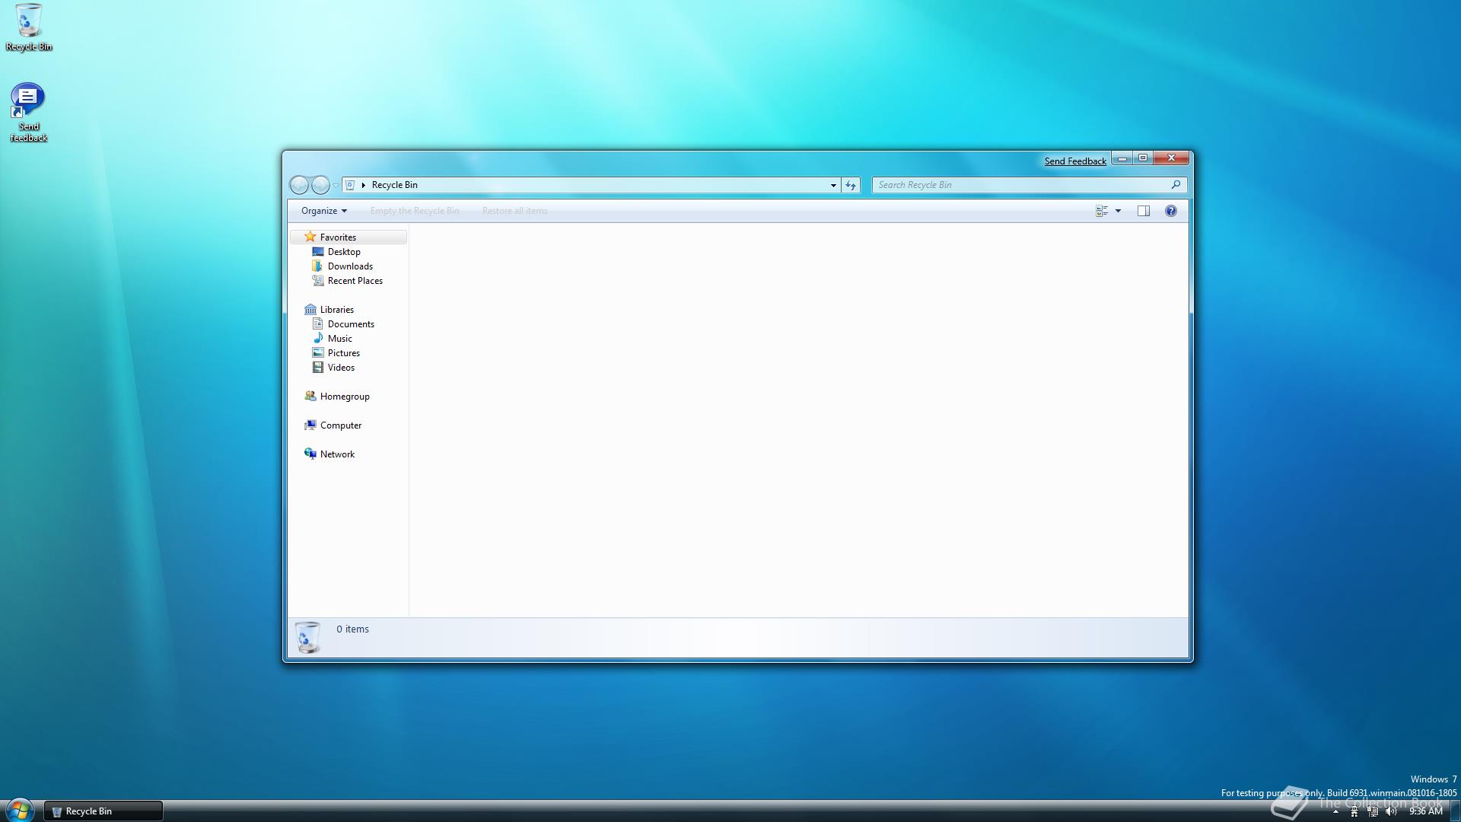This screenshot has height=822, width=1461.
Task: Click the Documents library icon
Action: pos(318,323)
